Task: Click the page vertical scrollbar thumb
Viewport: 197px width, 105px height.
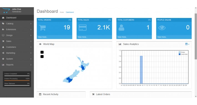Action: 196,36
